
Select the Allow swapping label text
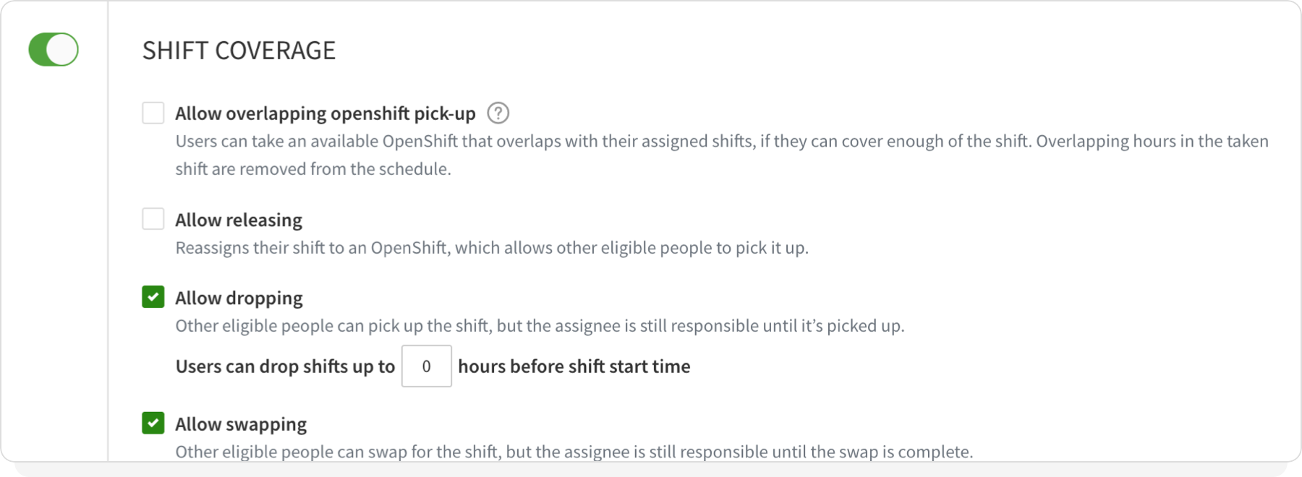[x=240, y=424]
